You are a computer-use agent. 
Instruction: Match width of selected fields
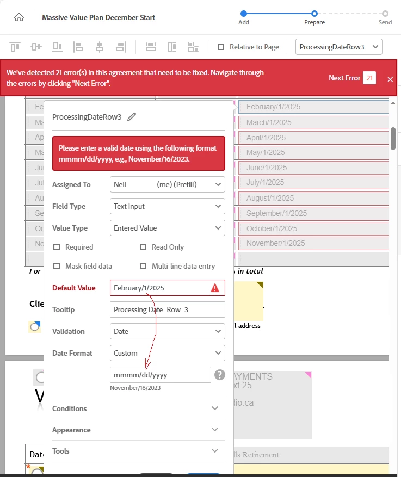(151, 47)
